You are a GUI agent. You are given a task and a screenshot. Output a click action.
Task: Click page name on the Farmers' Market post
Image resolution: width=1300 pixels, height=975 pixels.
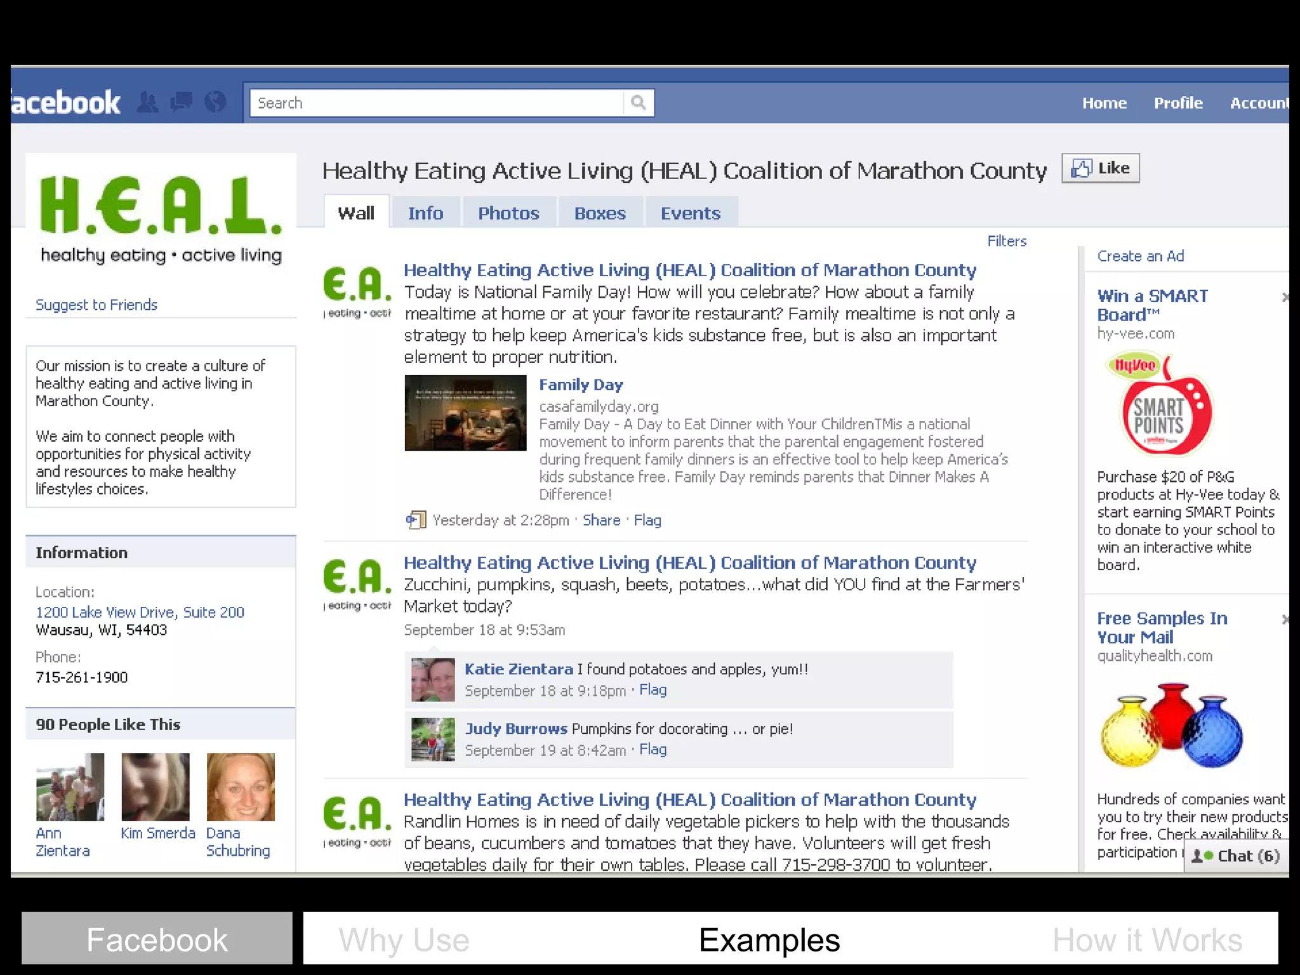(x=690, y=563)
